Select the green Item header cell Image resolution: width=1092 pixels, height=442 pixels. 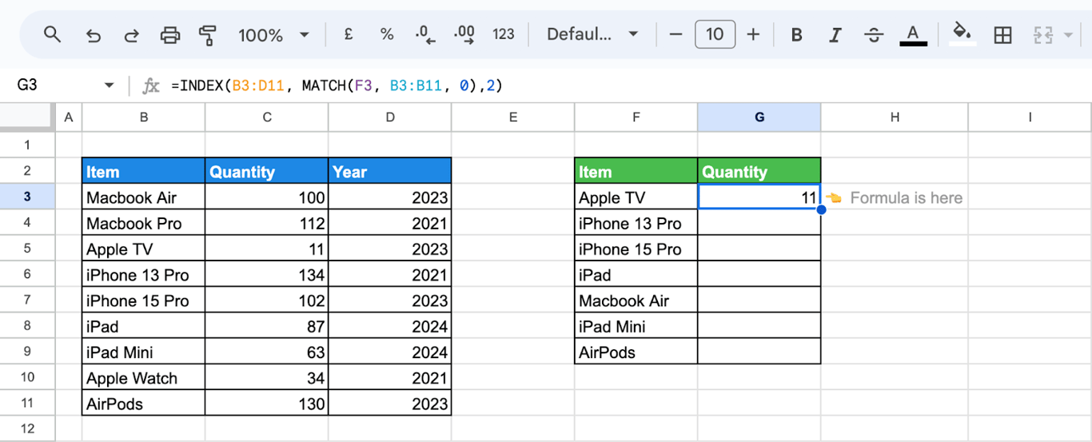click(636, 171)
